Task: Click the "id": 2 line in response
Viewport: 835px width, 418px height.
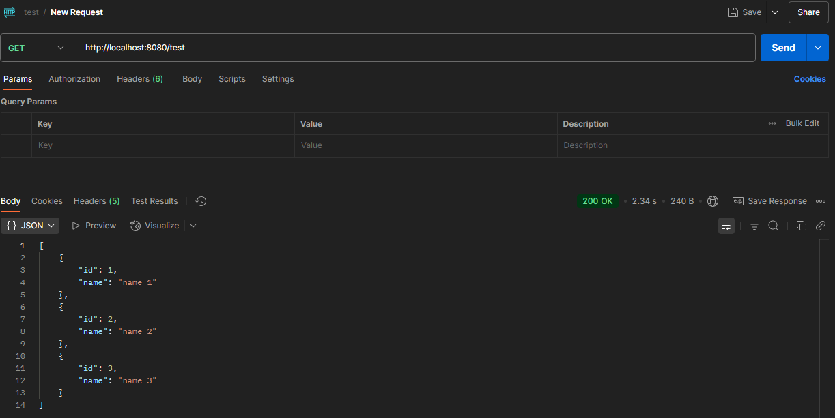Action: pyautogui.click(x=98, y=319)
